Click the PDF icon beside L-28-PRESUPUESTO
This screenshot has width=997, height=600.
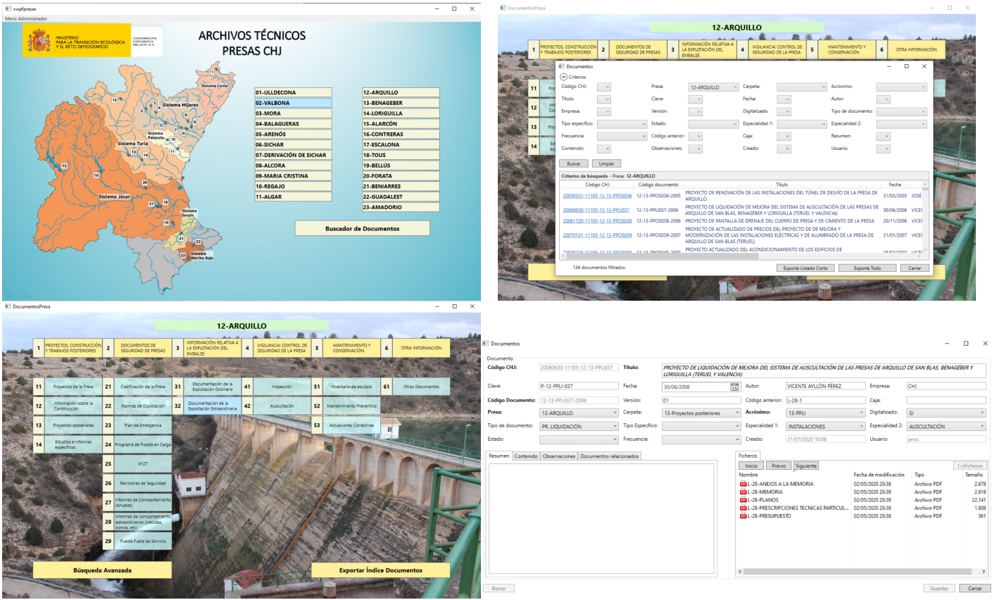pyautogui.click(x=743, y=516)
